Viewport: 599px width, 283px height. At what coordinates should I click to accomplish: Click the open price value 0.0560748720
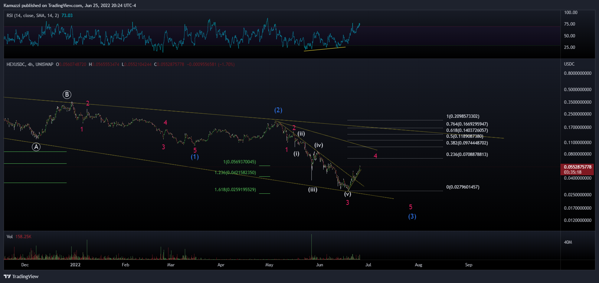tap(72, 64)
